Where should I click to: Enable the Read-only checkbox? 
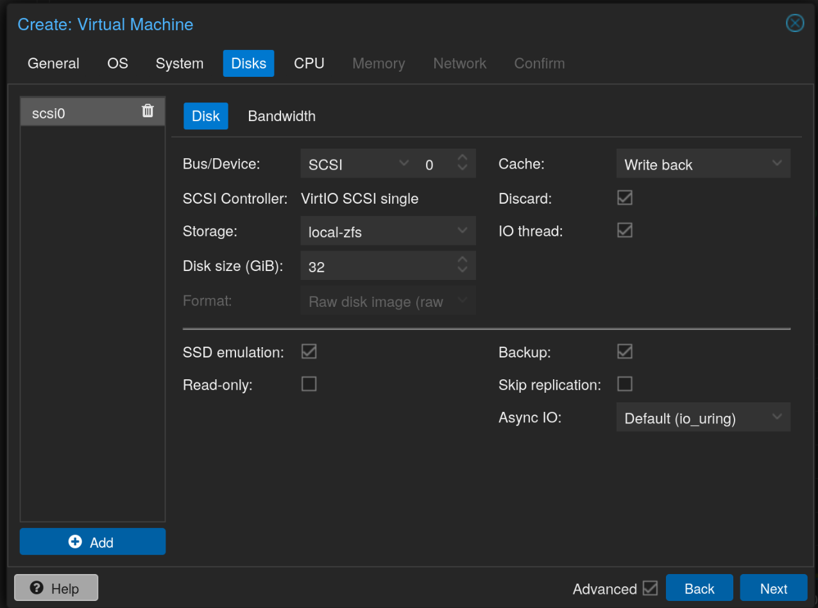[x=309, y=384]
